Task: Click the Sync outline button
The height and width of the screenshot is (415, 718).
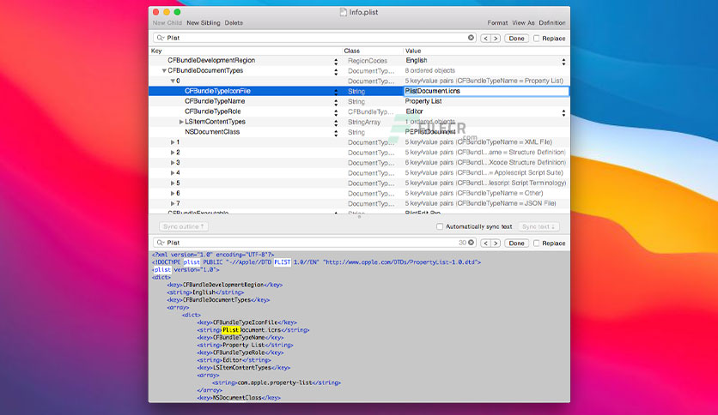Action: click(x=184, y=226)
